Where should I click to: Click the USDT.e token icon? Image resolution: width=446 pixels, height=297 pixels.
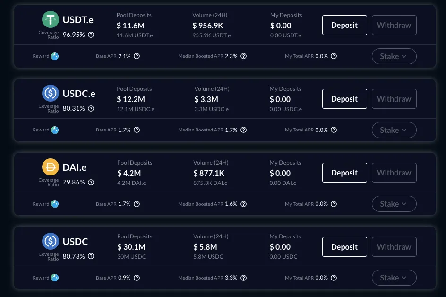(x=51, y=19)
